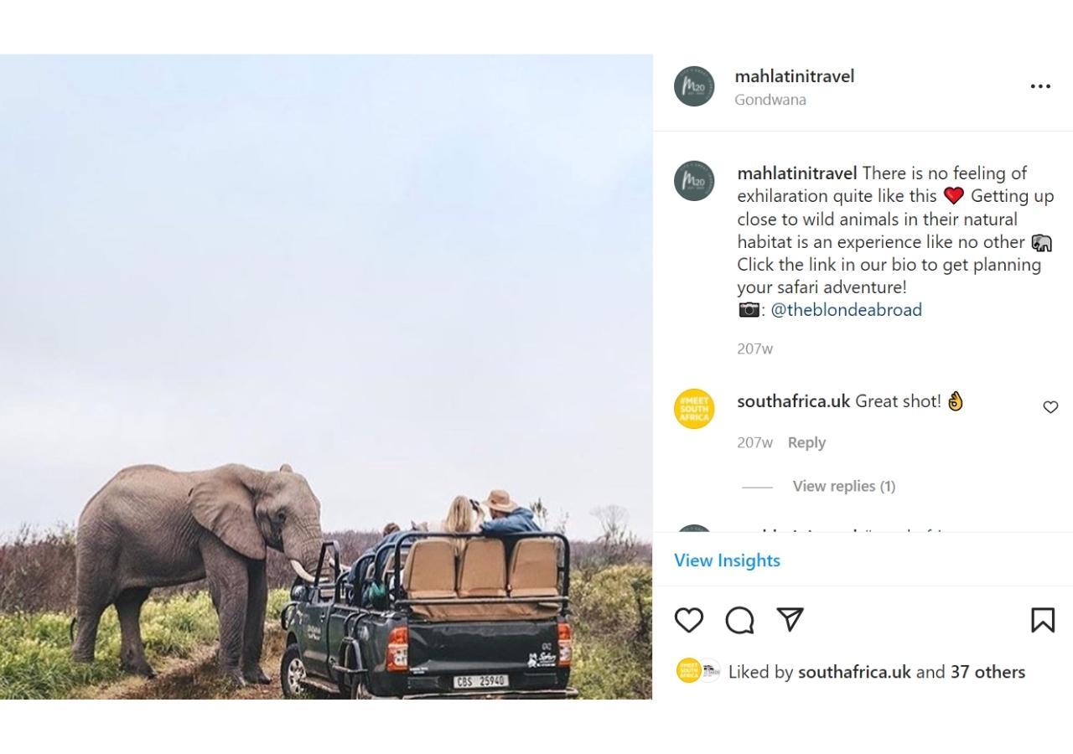1073x754 pixels.
Task: Click liker avatars next to Liked by
Action: (x=698, y=671)
